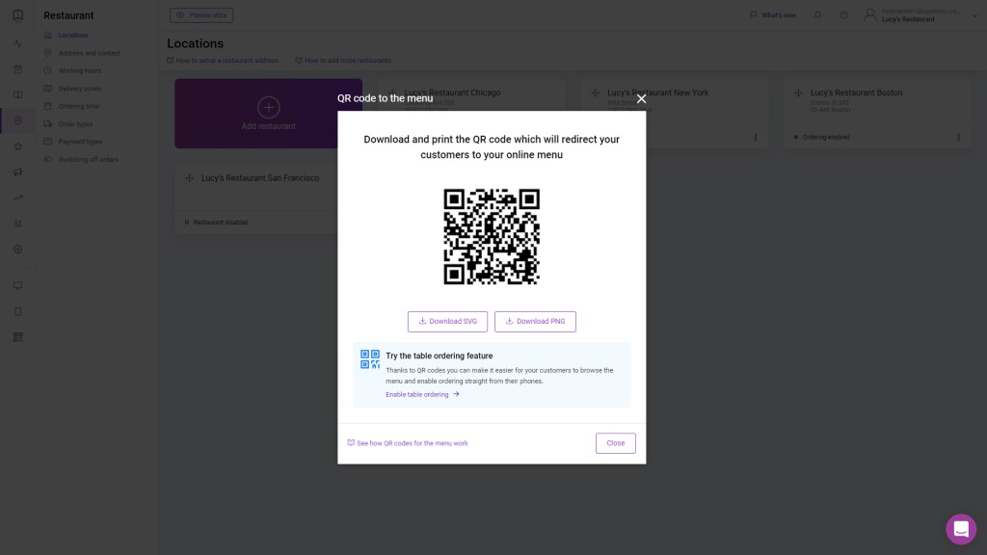Click the Close button in dialog
This screenshot has height=555, width=987.
click(x=615, y=443)
